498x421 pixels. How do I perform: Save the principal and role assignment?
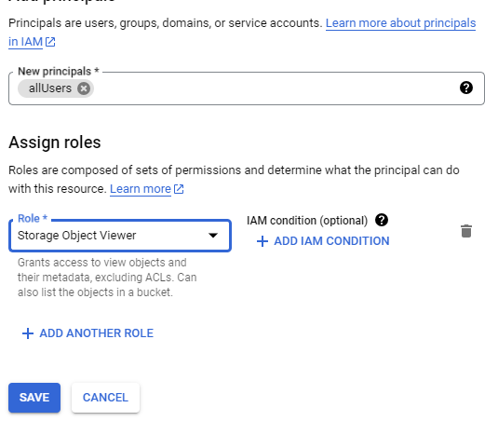click(34, 398)
